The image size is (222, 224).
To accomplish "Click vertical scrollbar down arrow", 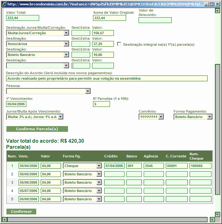I will point(218,214).
